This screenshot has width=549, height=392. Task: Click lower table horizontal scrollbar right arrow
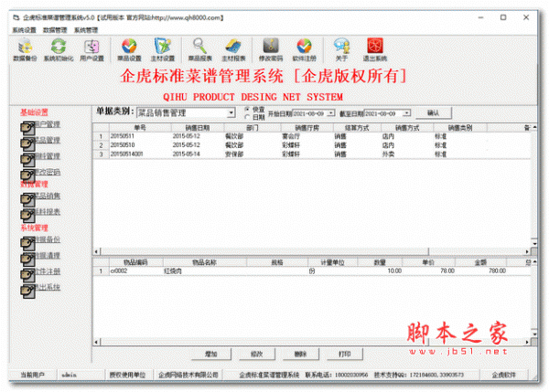point(527,342)
